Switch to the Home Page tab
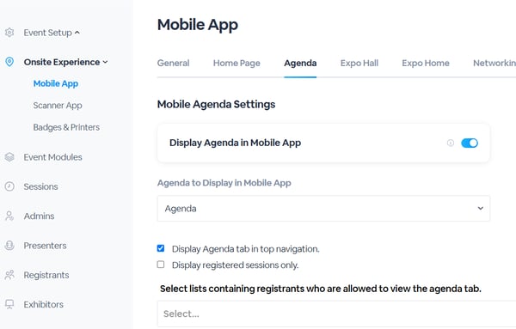The image size is (516, 329). 236,63
